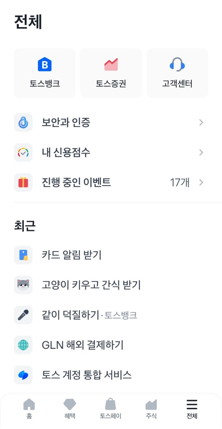Screen dimensions: 222x429
Task: Open the 진행 중인 이벤트 entry
Action: pyautogui.click(x=111, y=182)
